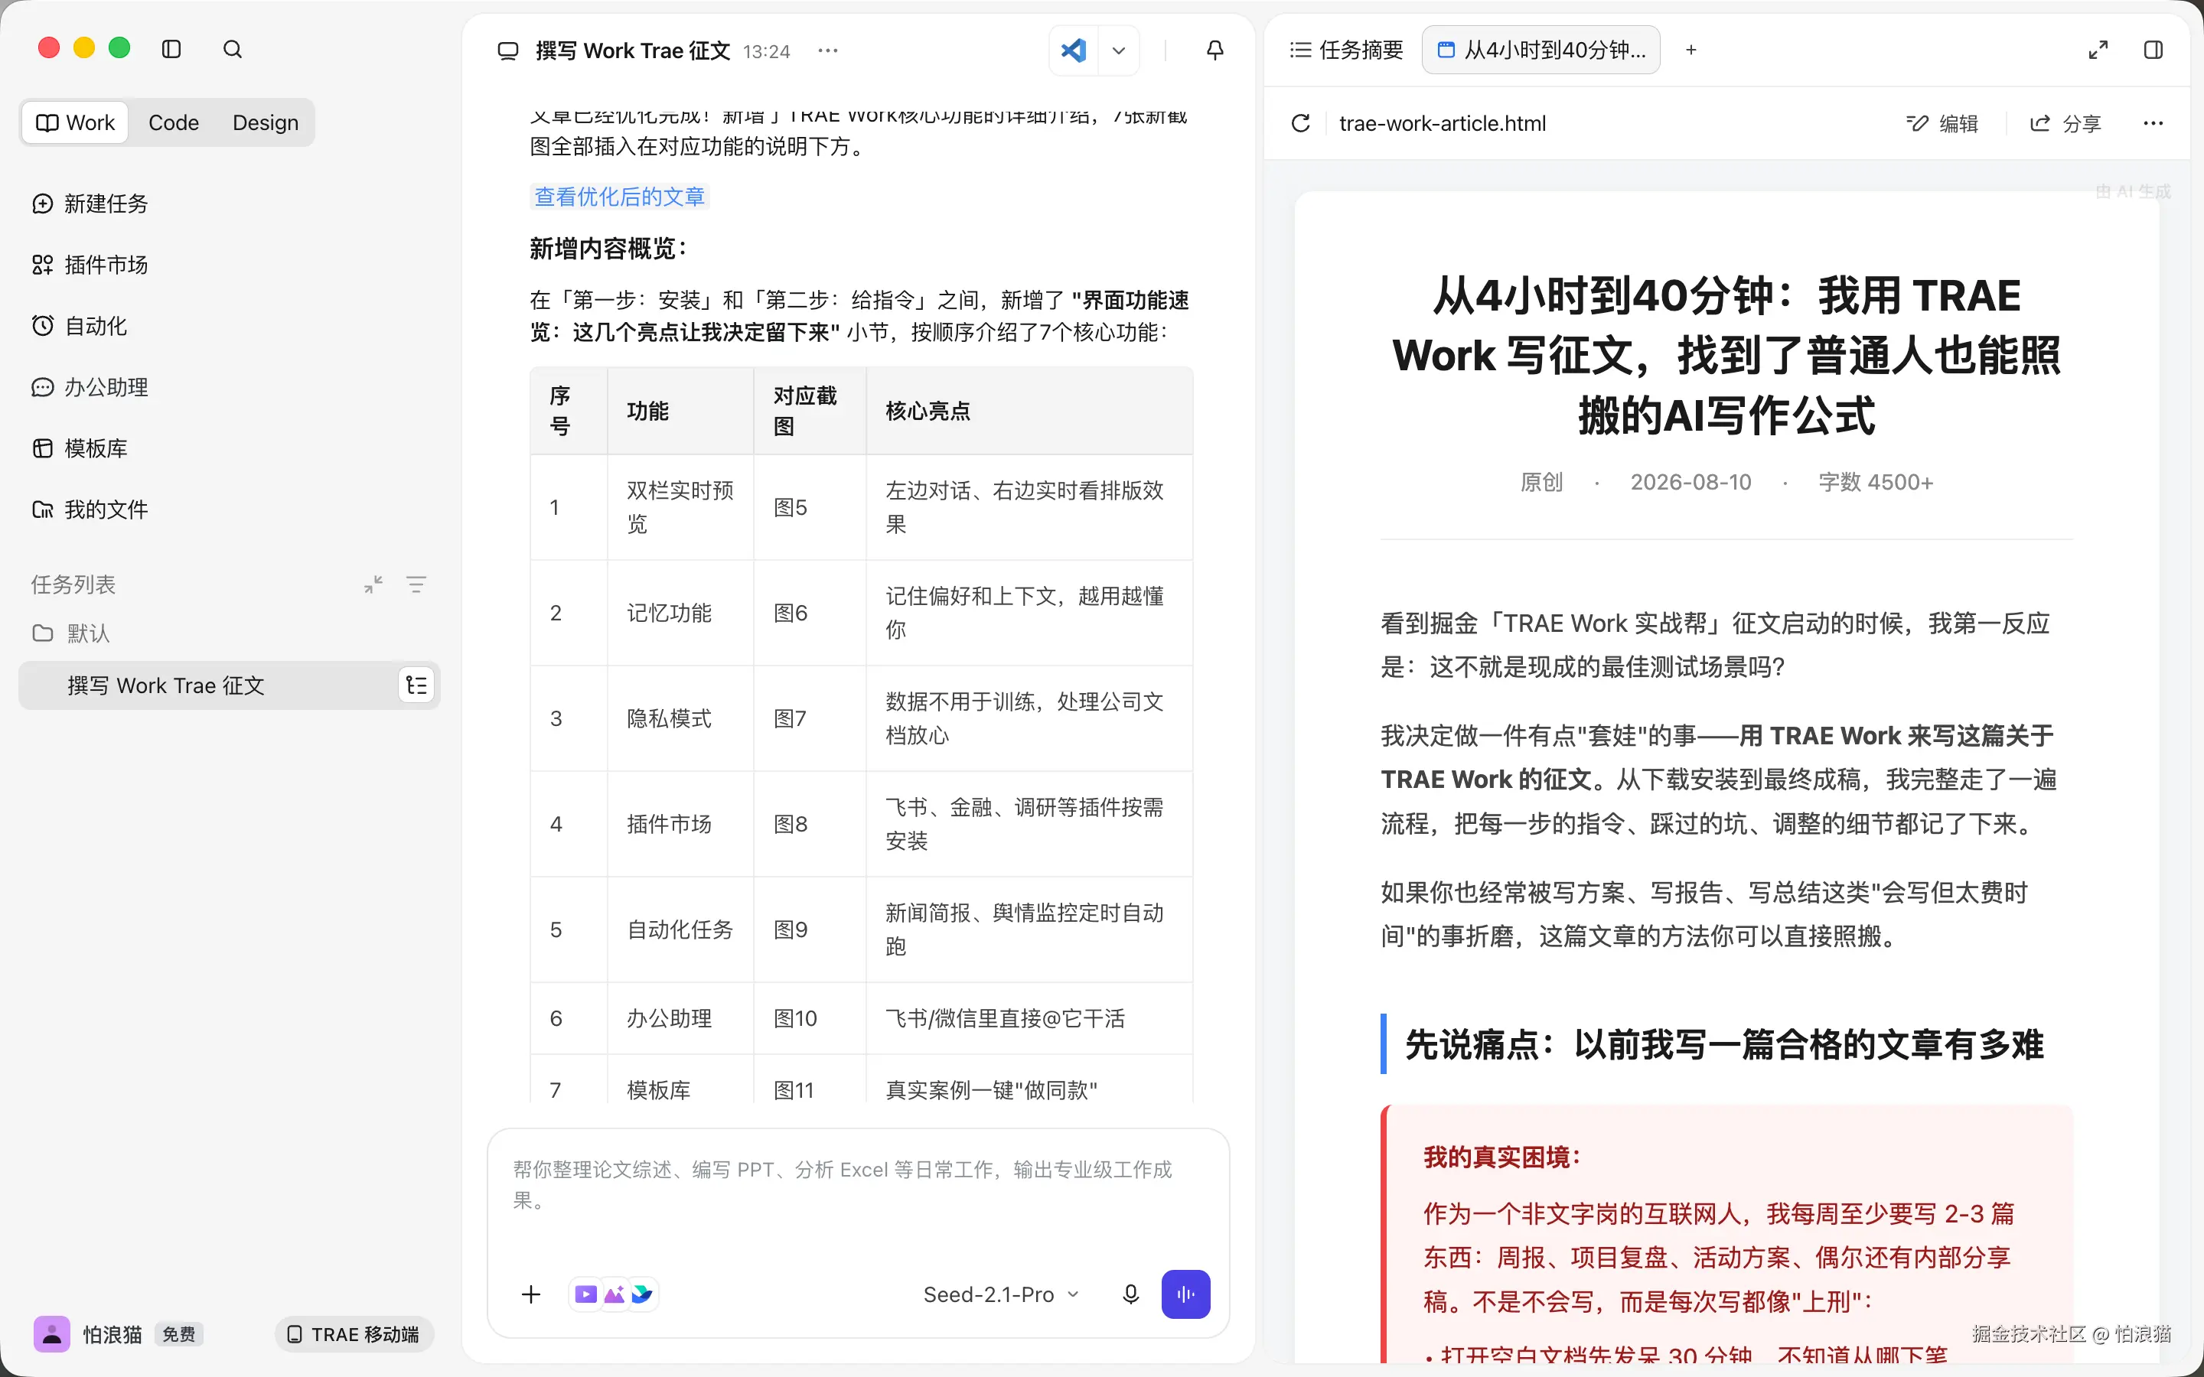Click the trae-work-article.html file name

point(1443,123)
